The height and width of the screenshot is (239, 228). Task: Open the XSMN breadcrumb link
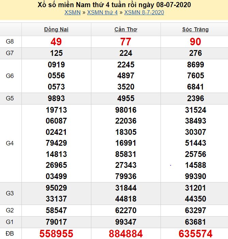click(73, 12)
